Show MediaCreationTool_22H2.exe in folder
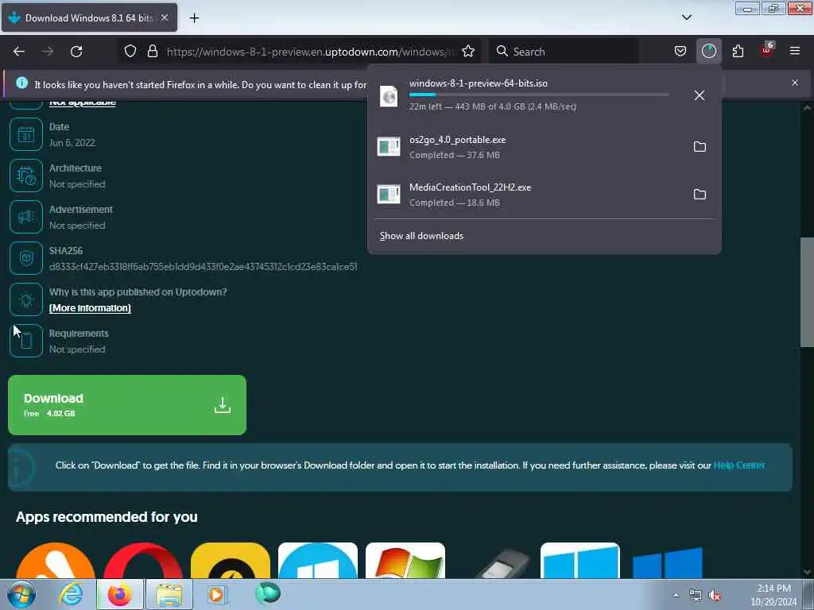Viewport: 814px width, 610px height. tap(700, 195)
